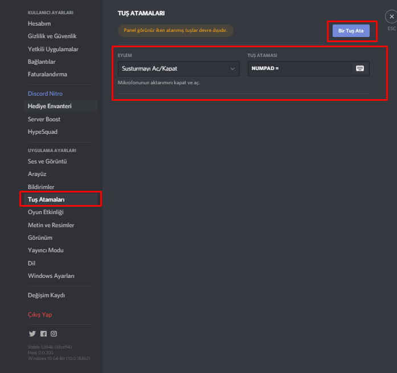The image size is (397, 373).
Task: Close settings with the ESC X icon
Action: (x=391, y=17)
